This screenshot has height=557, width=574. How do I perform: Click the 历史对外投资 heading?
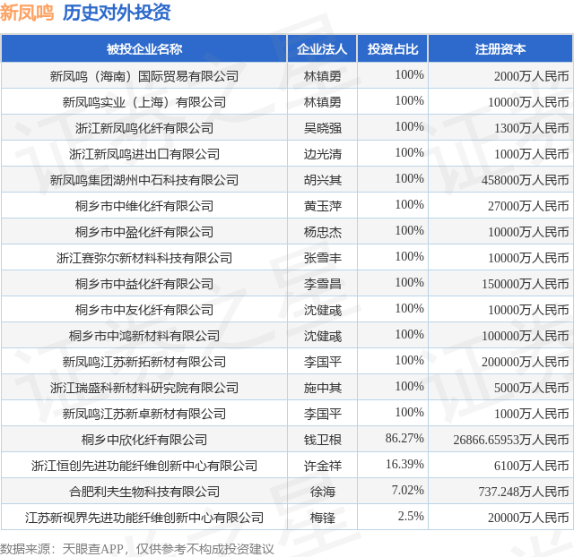pos(117,13)
